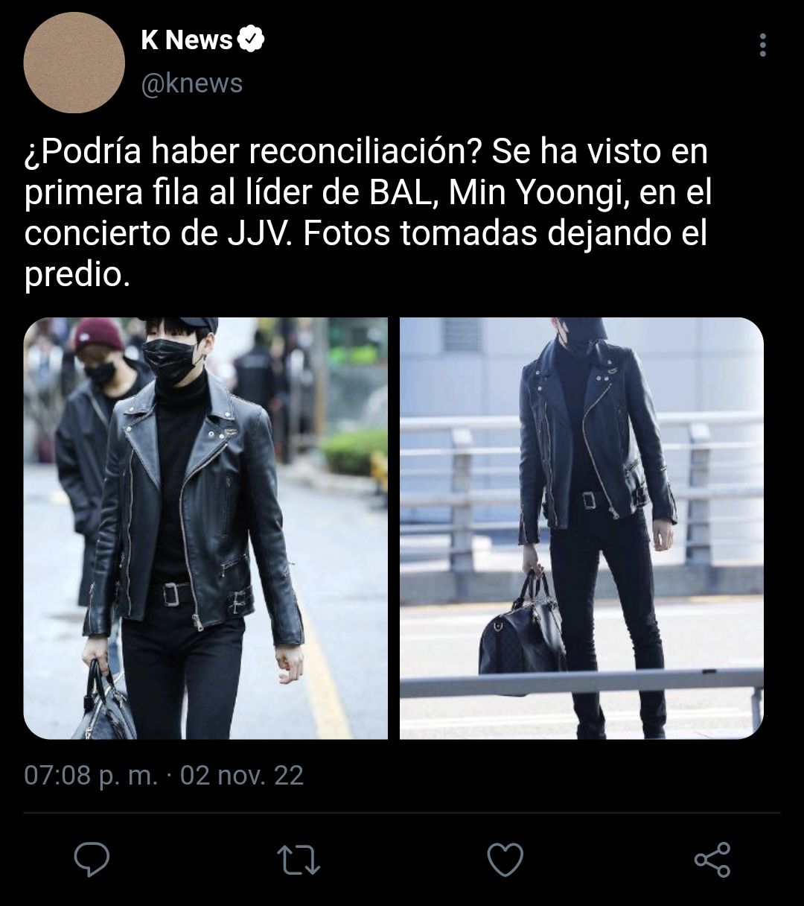The height and width of the screenshot is (906, 804).
Task: Open left photo of man walking
Action: click(x=205, y=528)
